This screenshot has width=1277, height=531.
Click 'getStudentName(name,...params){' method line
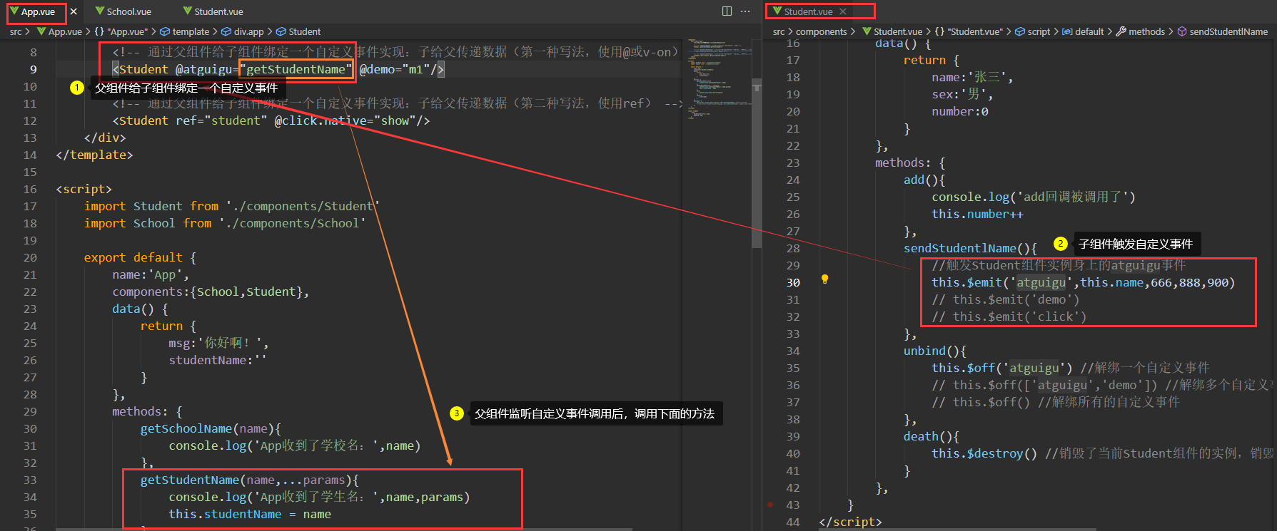click(x=250, y=480)
